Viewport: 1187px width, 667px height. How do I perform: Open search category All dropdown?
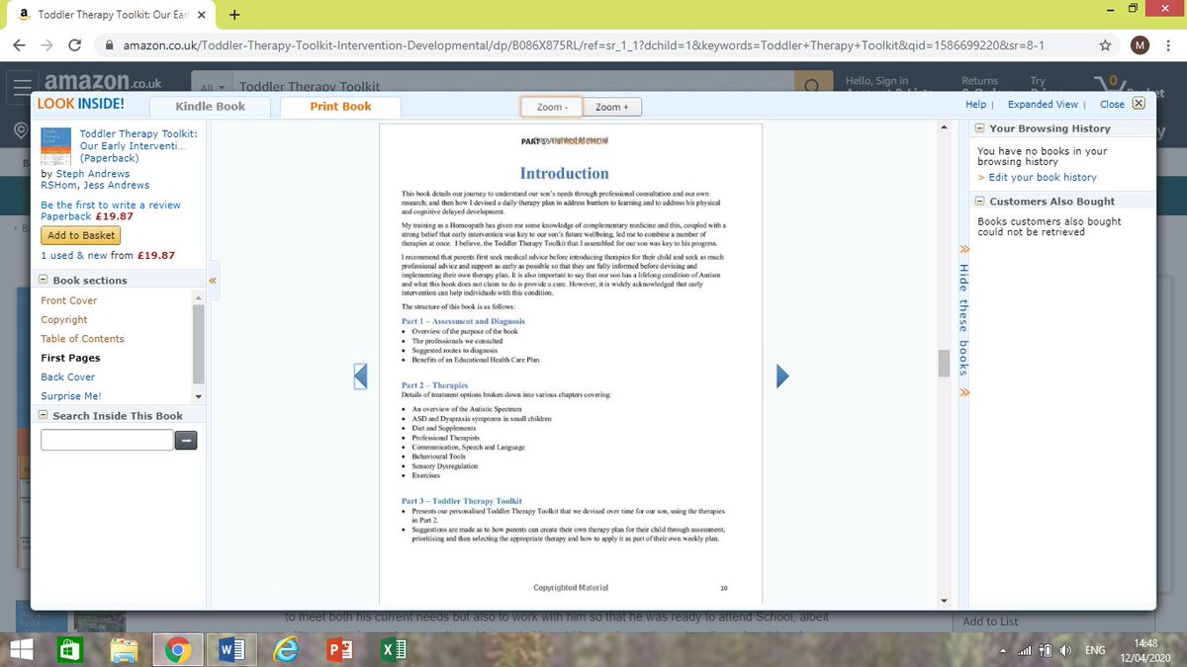pos(213,87)
